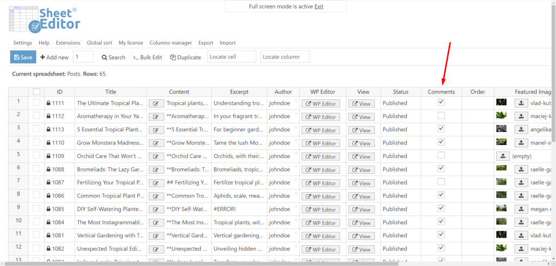Open the Bulk Edit tool
This screenshot has height=266, width=556.
click(148, 57)
